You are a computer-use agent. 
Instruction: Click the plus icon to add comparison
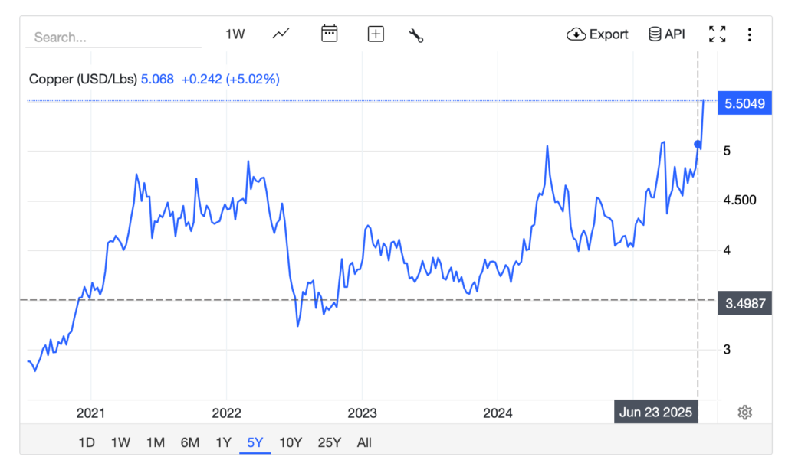[376, 34]
